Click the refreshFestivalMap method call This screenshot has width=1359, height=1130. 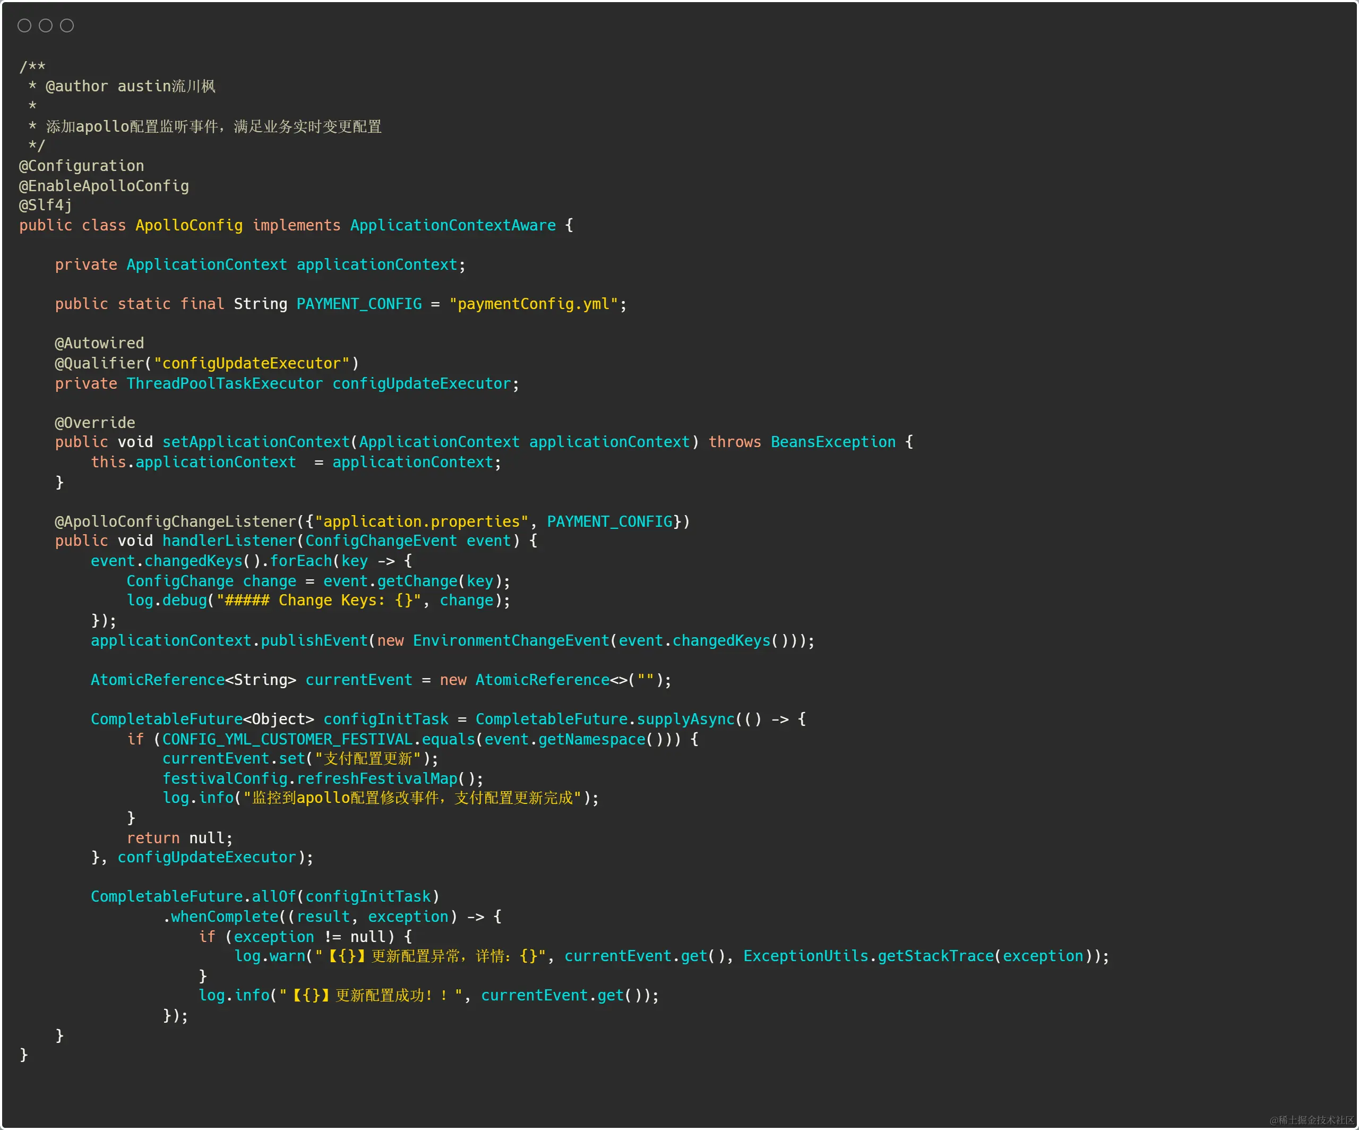coord(377,778)
